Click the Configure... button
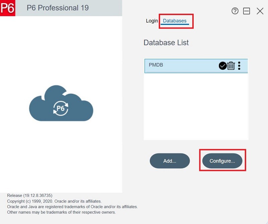The width and height of the screenshot is (268, 224). 222,161
